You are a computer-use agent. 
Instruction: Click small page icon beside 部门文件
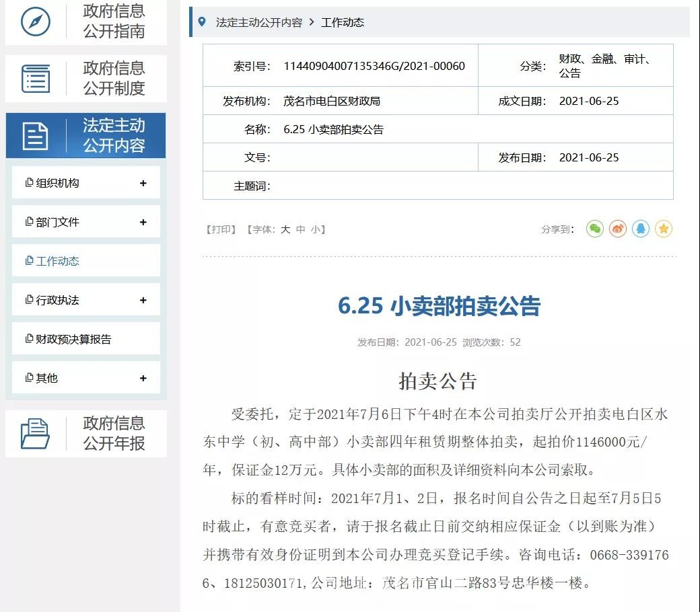coord(29,221)
